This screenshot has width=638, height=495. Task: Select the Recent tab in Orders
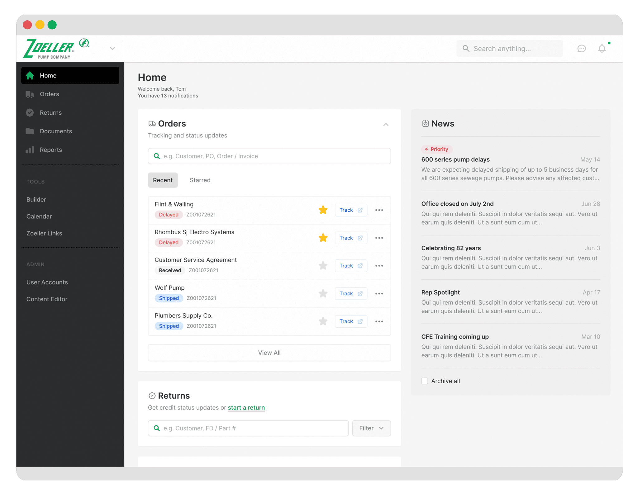(x=163, y=180)
